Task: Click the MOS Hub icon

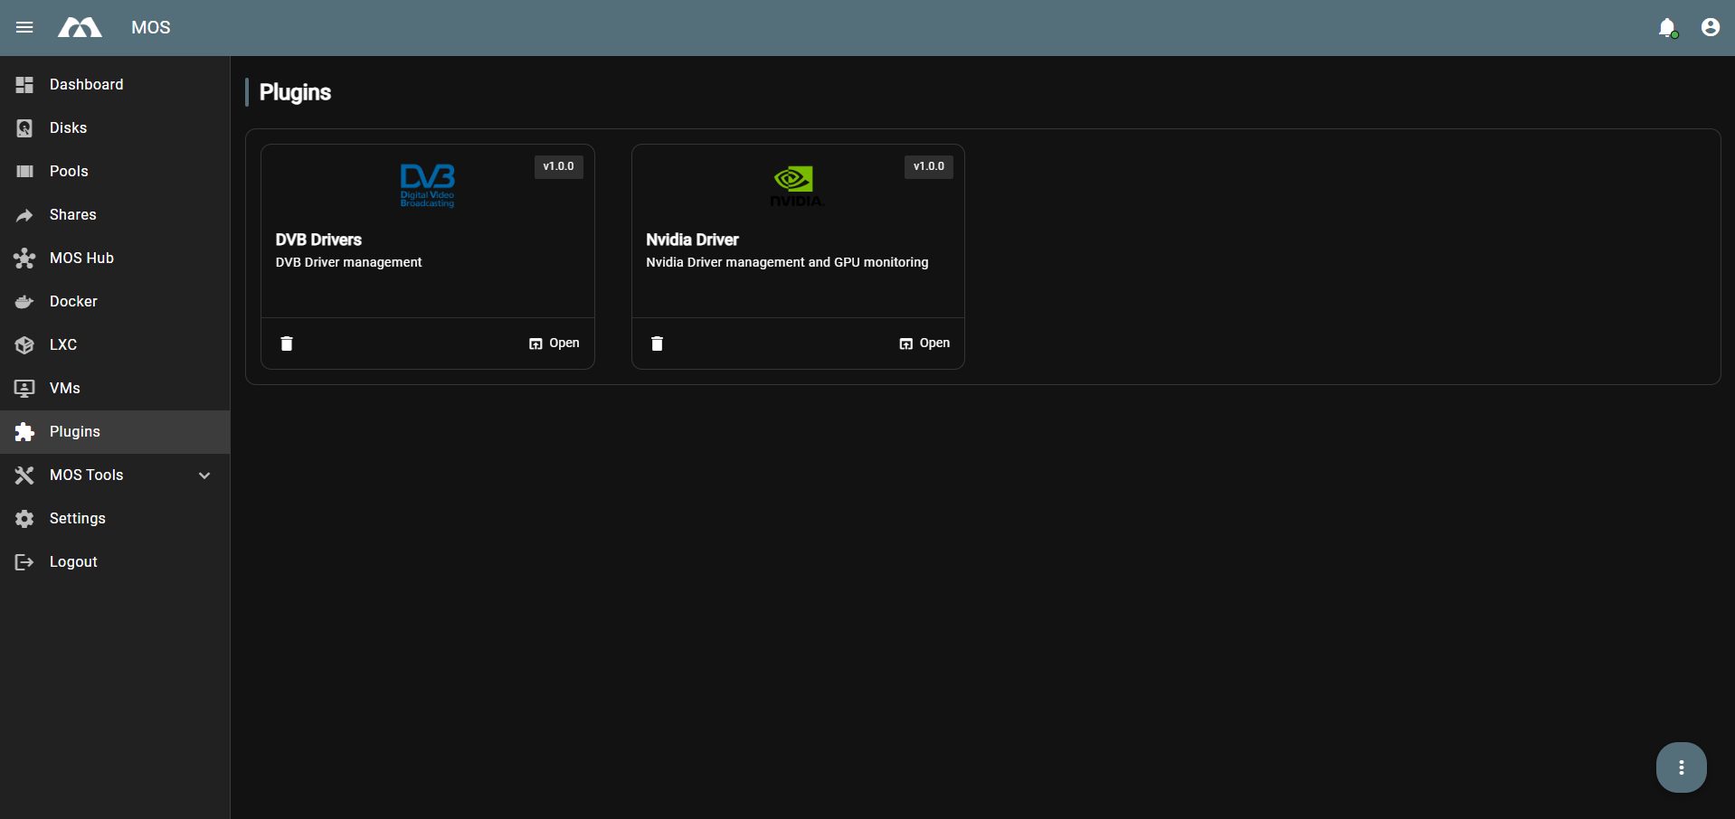Action: pyautogui.click(x=24, y=258)
